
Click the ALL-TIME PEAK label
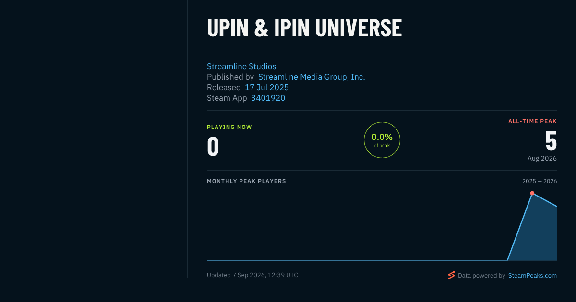point(532,121)
